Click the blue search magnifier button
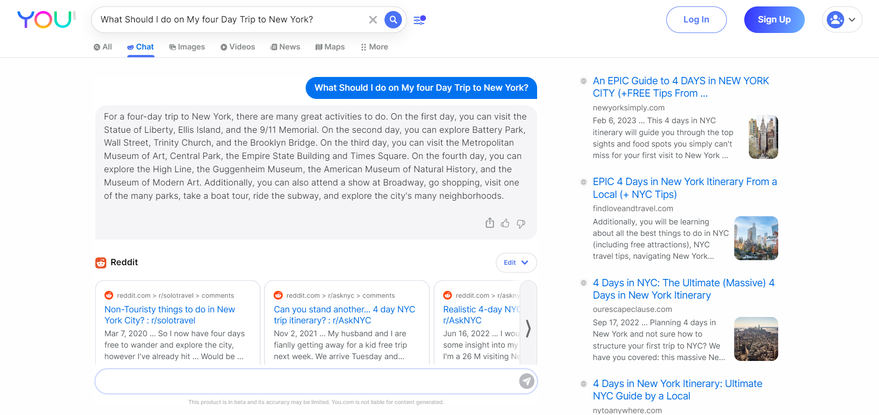The width and height of the screenshot is (879, 415). (393, 20)
